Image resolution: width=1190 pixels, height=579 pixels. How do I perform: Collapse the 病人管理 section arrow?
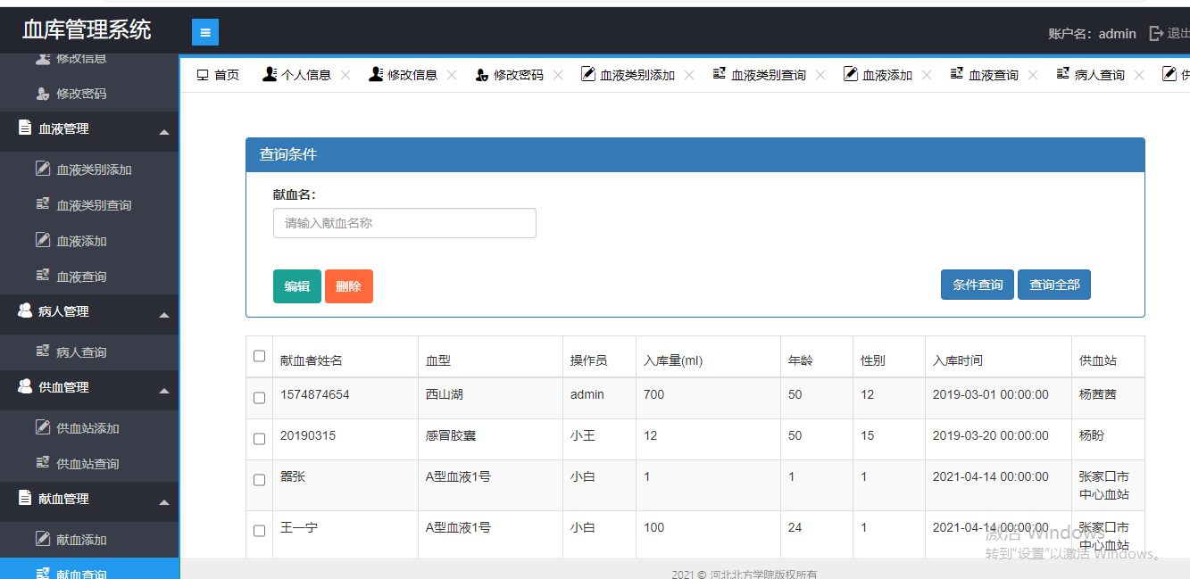(163, 315)
